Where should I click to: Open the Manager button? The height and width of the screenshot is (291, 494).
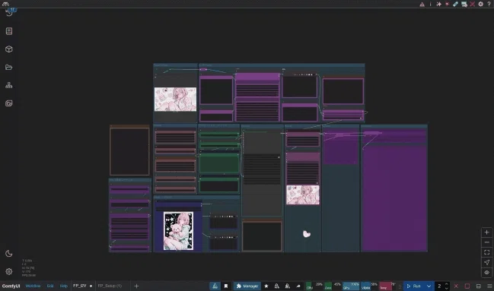click(247, 286)
